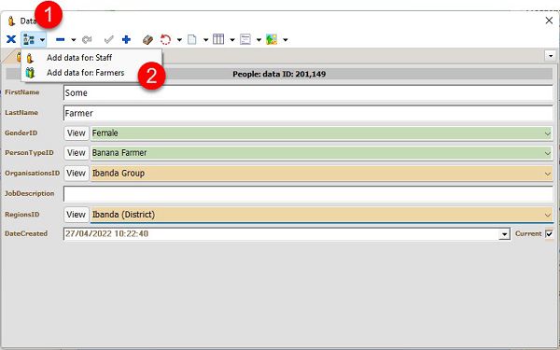Open the OrganisationsID combo showing Ibanda Group
560x350 pixels.
(x=321, y=174)
